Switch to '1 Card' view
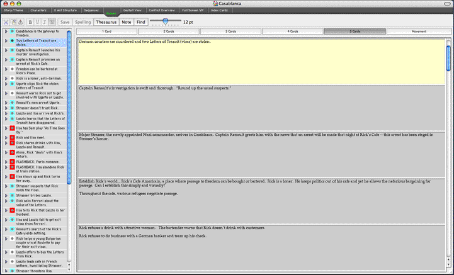Image resolution: width=454 pixels, height=275 pixels. click(108, 31)
